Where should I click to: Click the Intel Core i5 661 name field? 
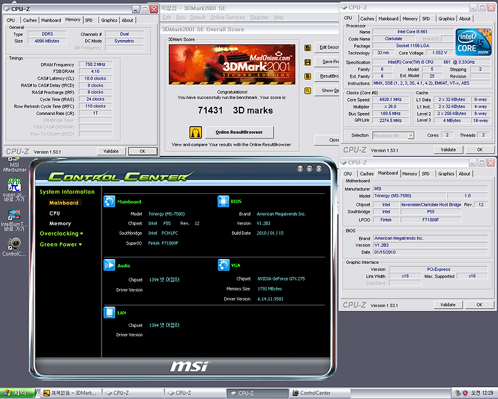[412, 31]
